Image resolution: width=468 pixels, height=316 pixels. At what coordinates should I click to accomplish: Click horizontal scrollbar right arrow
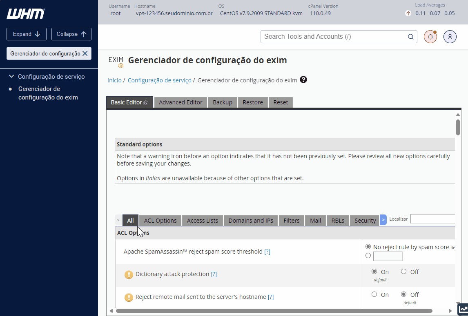(x=450, y=311)
